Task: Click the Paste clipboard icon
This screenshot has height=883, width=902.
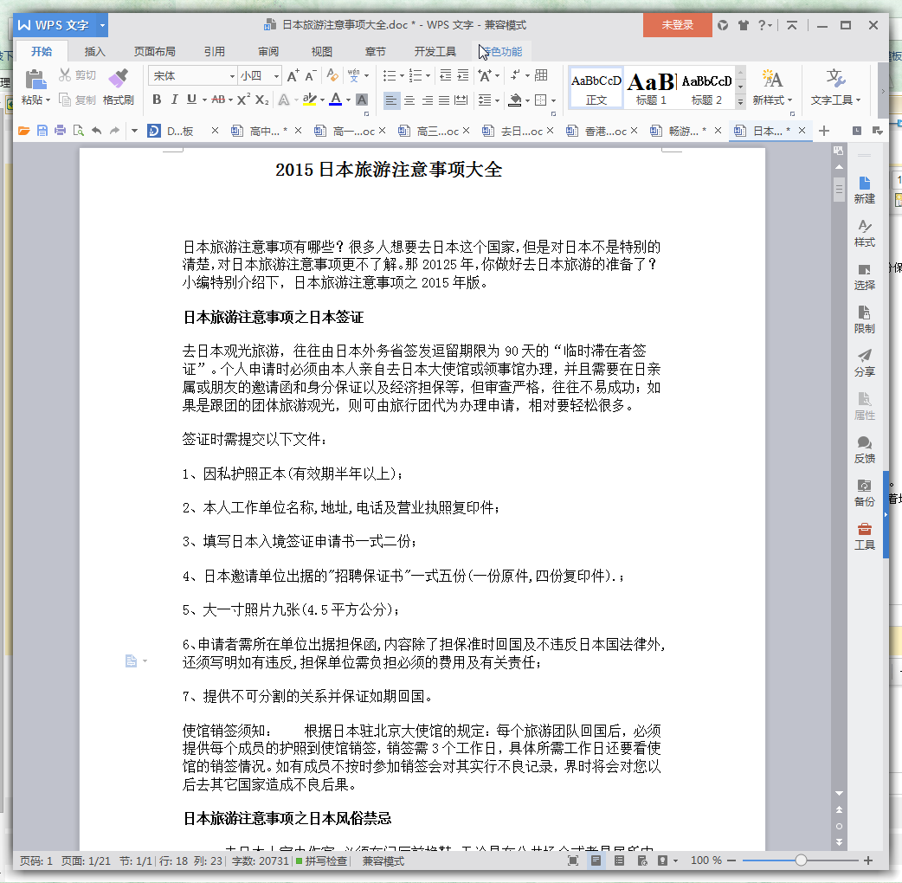Action: click(35, 79)
